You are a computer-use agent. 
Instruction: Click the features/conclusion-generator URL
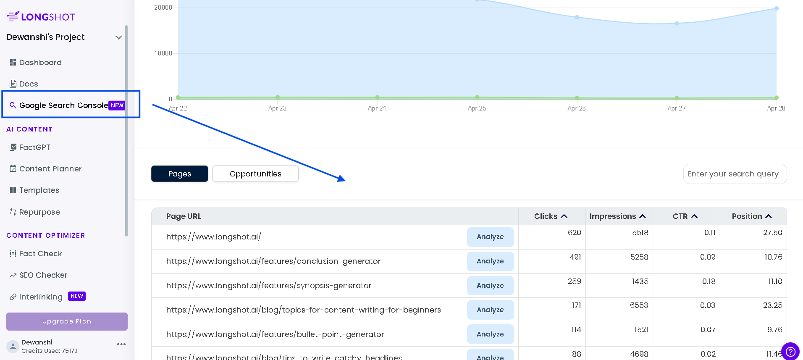coord(273,261)
